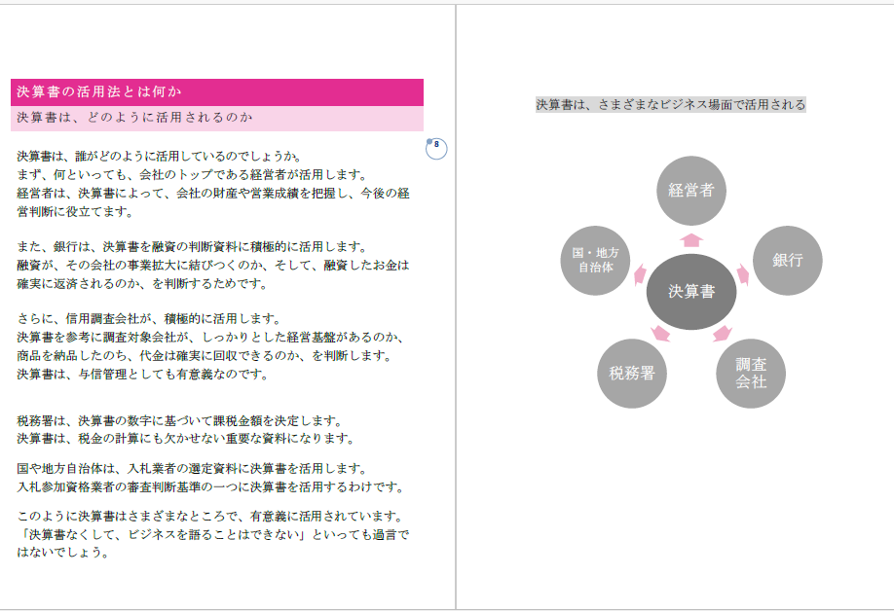Click the pink arrow pointing to 経営者

(691, 239)
